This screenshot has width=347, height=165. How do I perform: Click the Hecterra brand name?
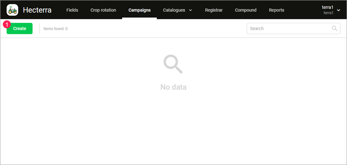pos(37,10)
